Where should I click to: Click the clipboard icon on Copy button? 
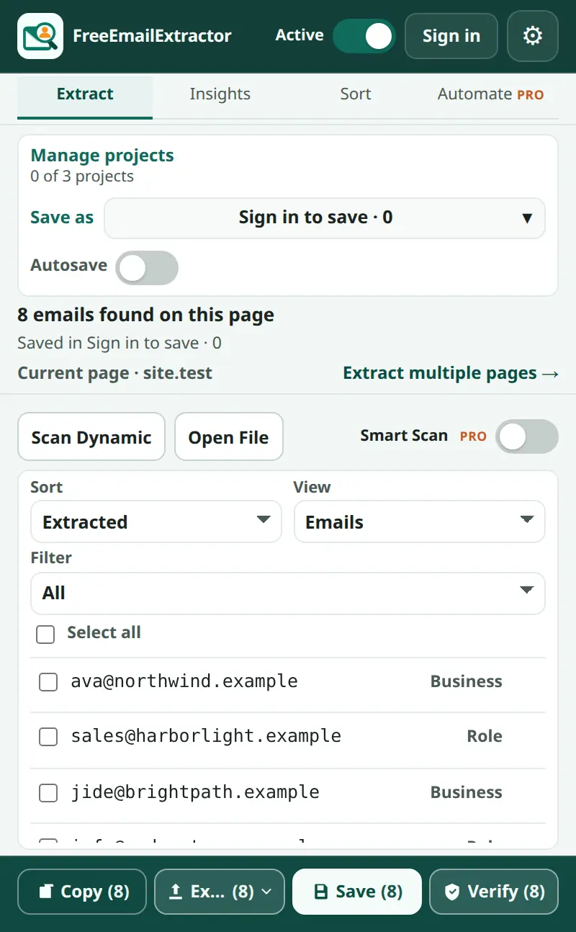[46, 892]
